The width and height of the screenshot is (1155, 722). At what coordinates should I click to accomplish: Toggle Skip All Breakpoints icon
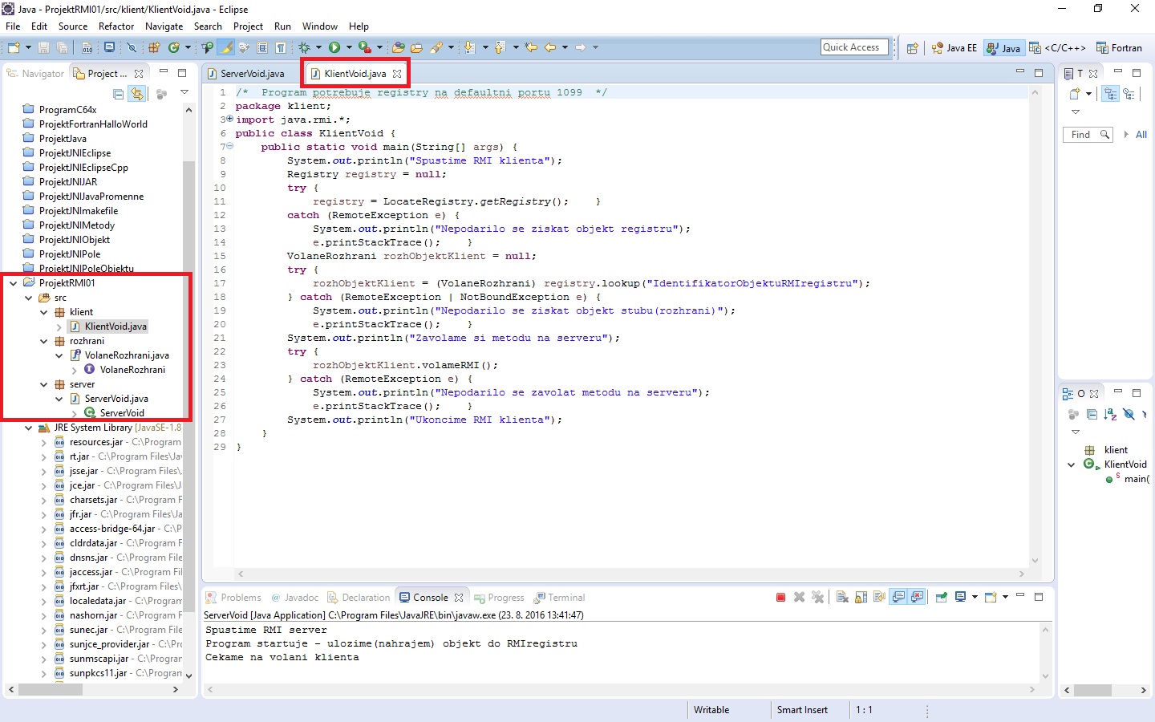(x=132, y=47)
